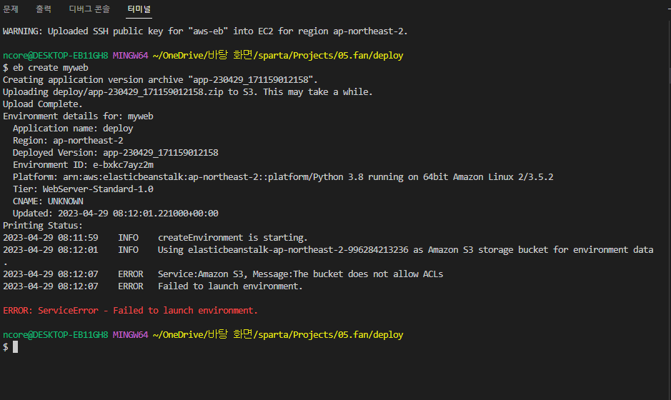Screen dimensions: 671x400
Task: Click 'Creating application version archive' line
Action: [x=161, y=80]
